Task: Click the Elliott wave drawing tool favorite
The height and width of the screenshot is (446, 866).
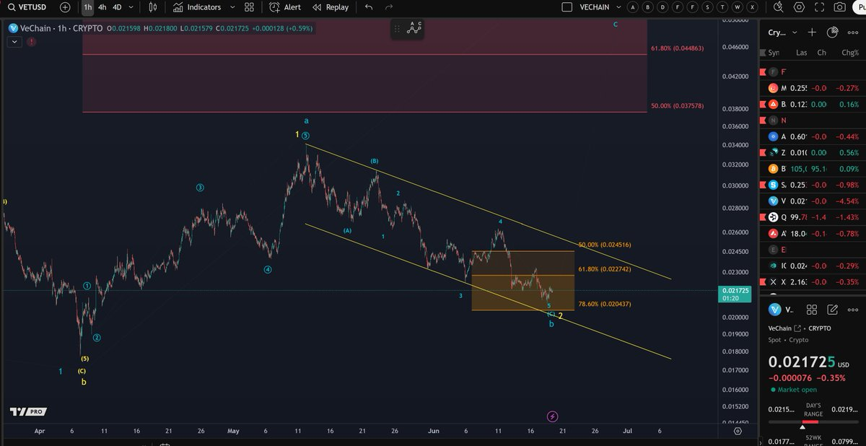Action: click(415, 28)
